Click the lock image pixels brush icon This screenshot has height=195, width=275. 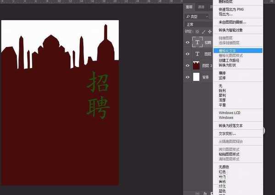[x=203, y=32]
